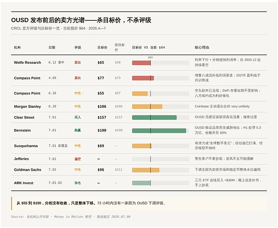Click the Compass Point $77 red bar
The width and height of the screenshot is (278, 228).
pos(143,78)
